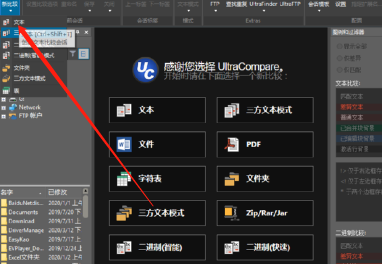382x264 pixels.
Task: Select the Excel文件夹 folder row
Action: [x=41, y=257]
